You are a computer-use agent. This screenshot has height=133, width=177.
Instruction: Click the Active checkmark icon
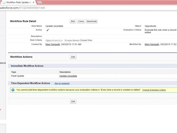(48, 30)
